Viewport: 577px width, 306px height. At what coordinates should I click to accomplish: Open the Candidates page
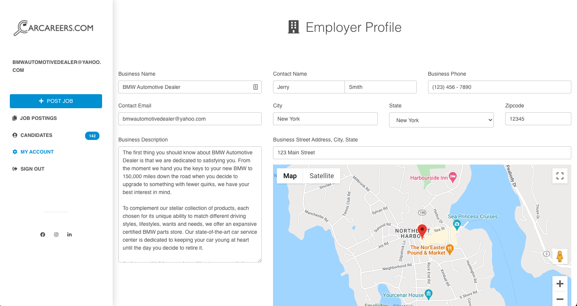[36, 135]
